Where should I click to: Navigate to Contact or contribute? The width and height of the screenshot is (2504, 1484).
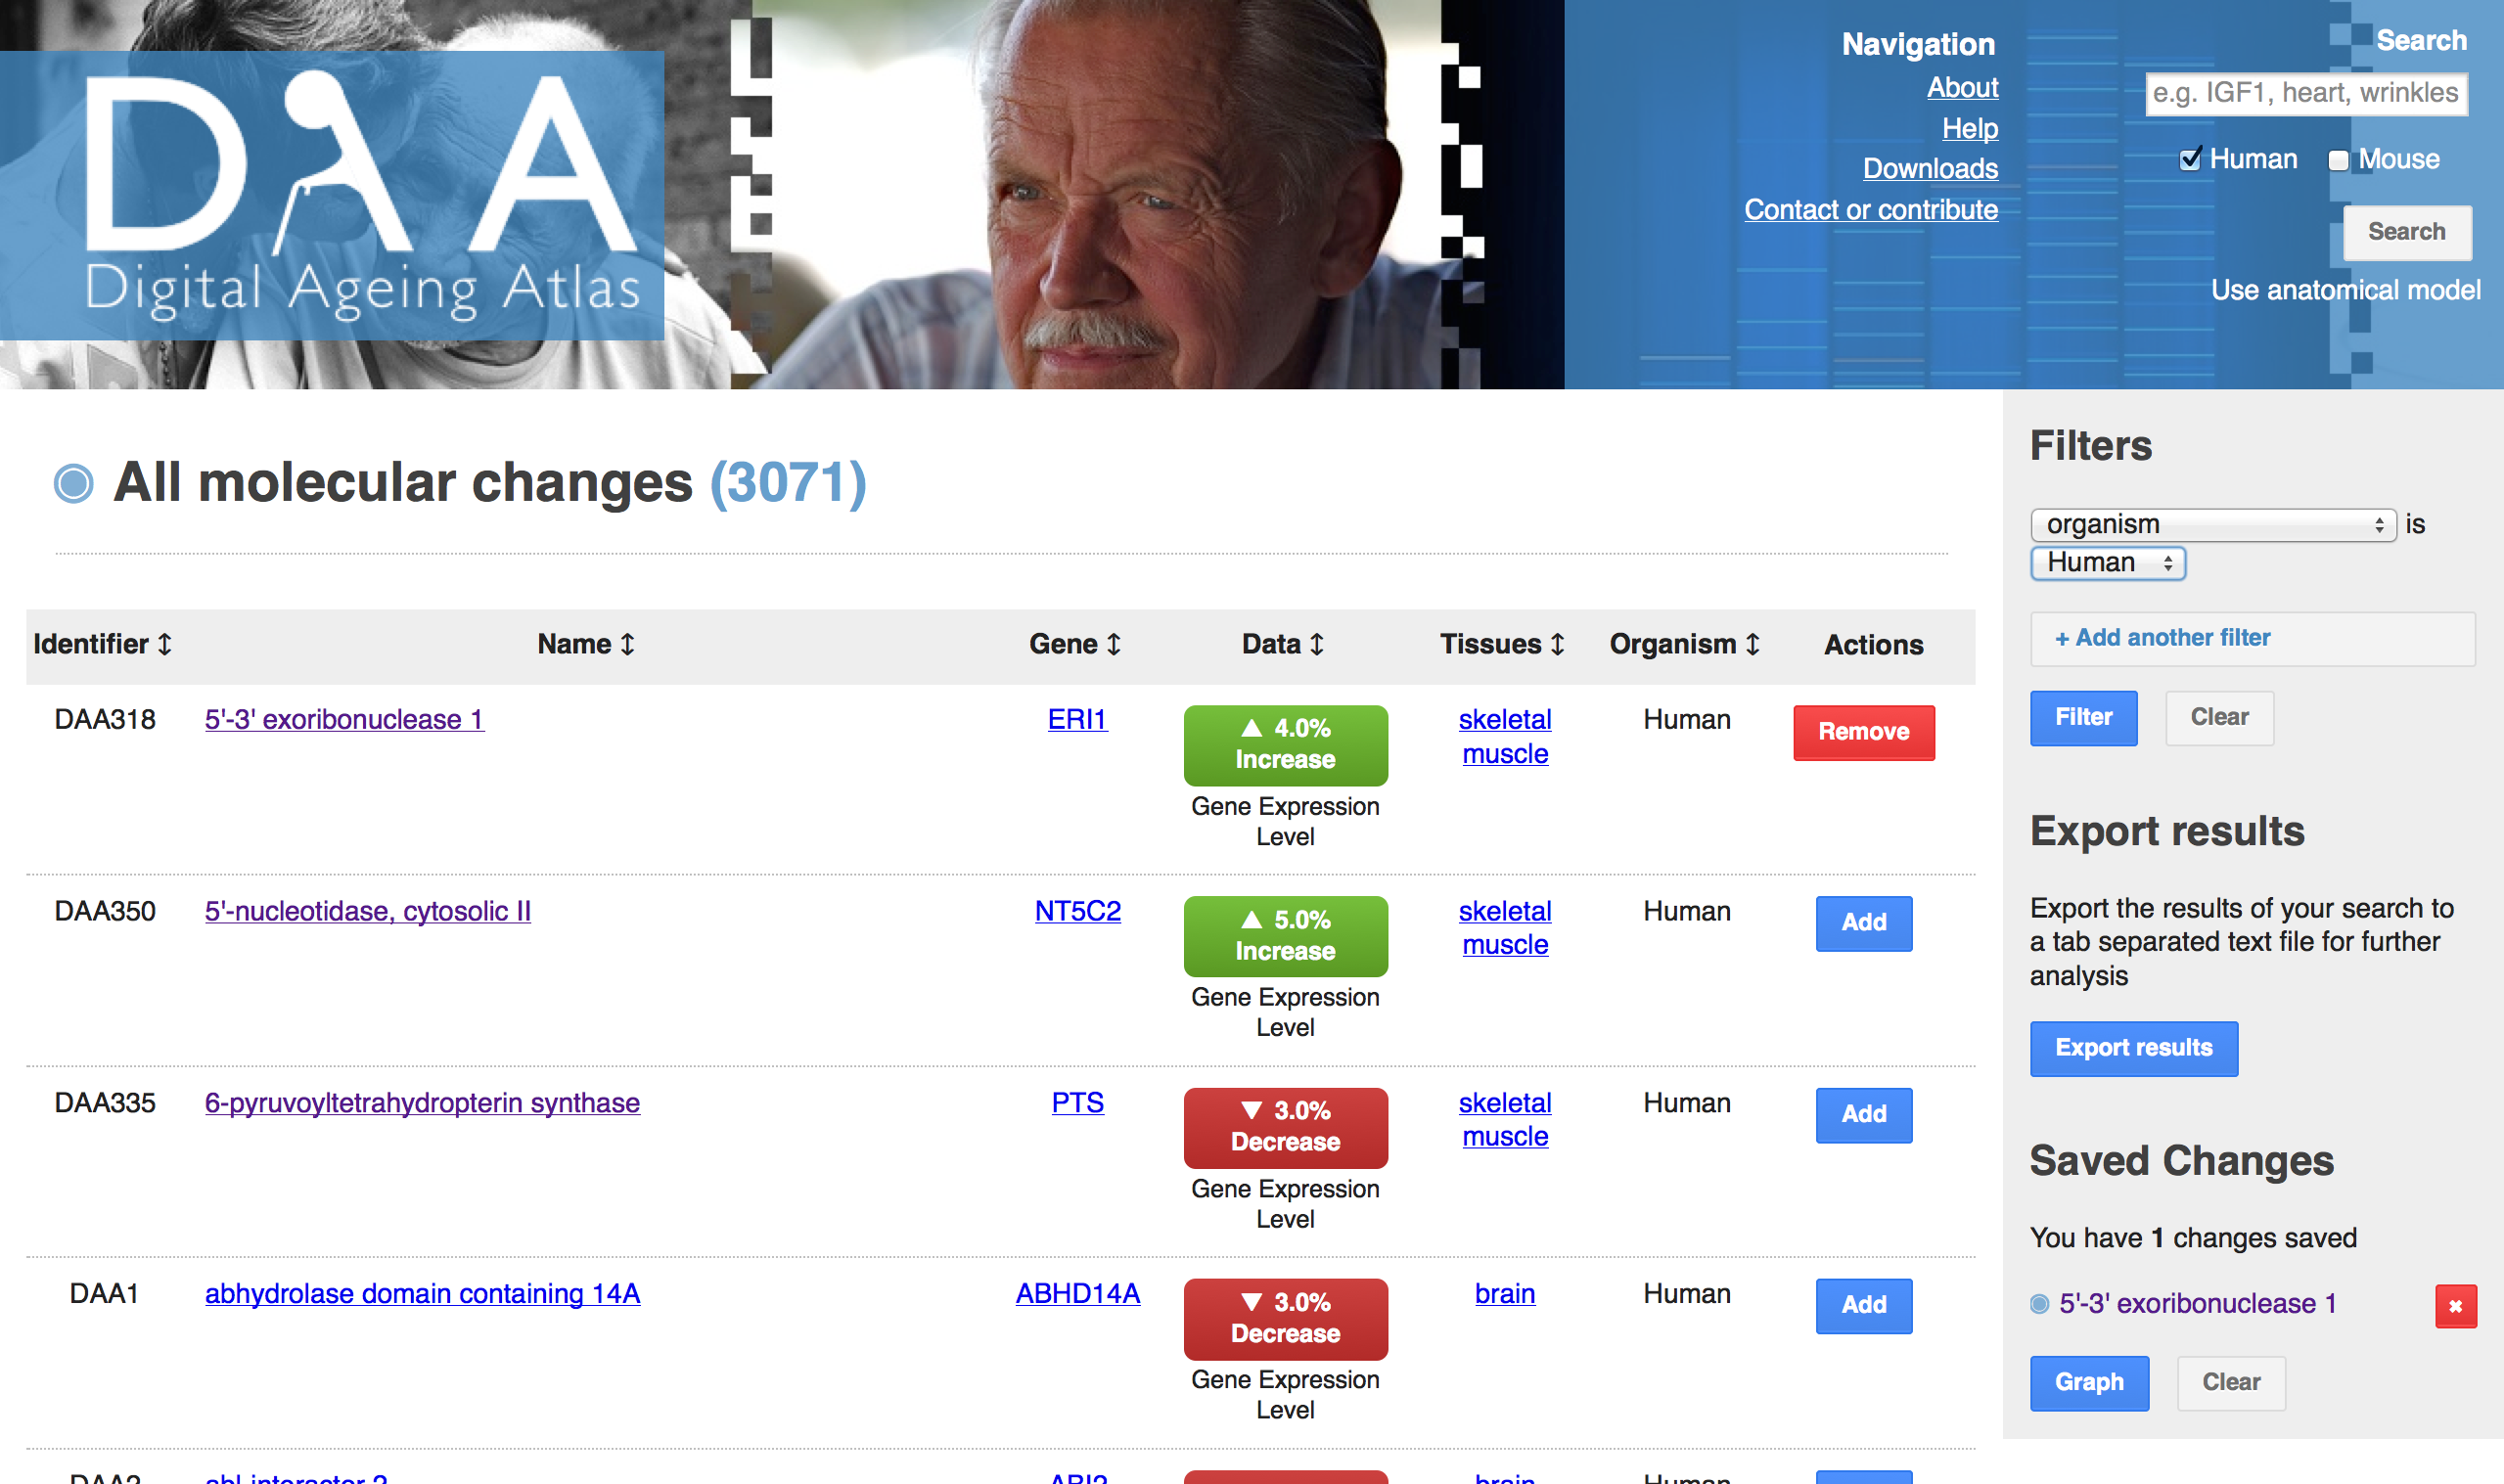(x=1871, y=210)
